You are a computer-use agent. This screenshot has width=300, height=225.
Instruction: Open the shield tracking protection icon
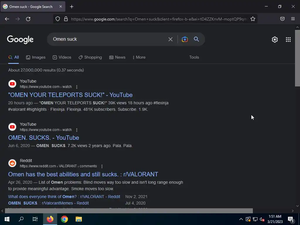58,19
